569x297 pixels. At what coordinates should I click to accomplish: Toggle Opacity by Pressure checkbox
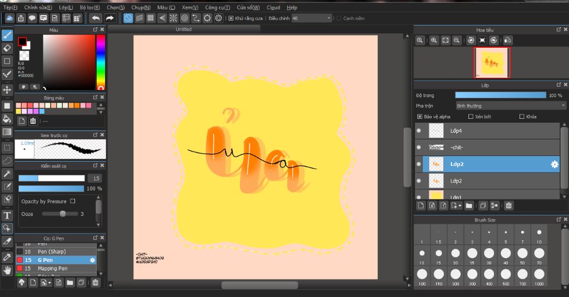[x=73, y=201]
